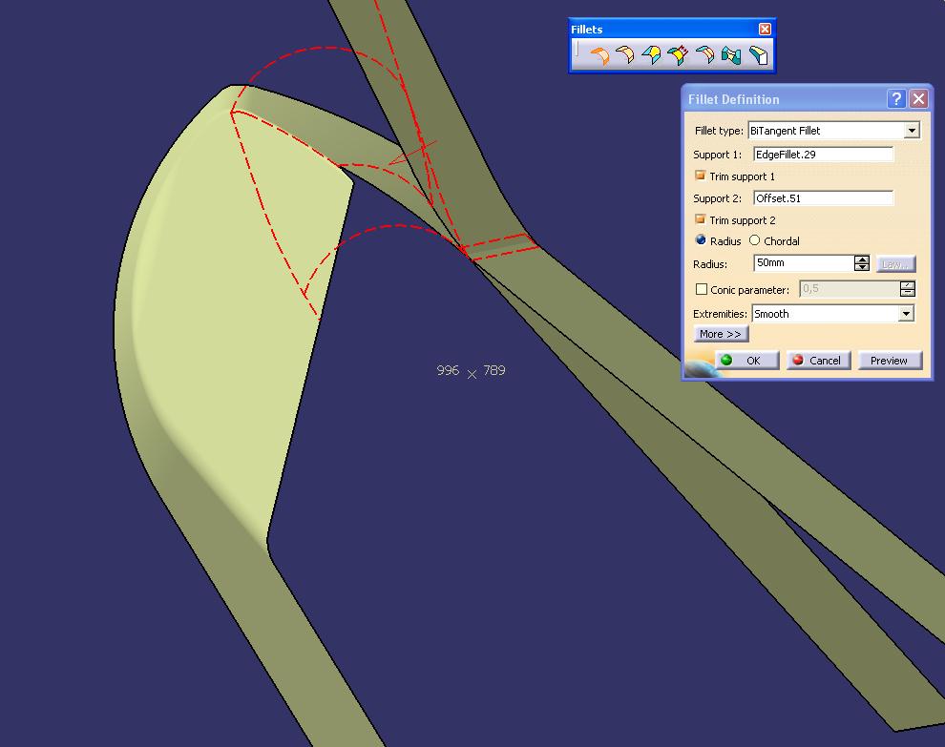Select the Edge Fillet tool icon
The height and width of the screenshot is (747, 945).
(x=625, y=55)
